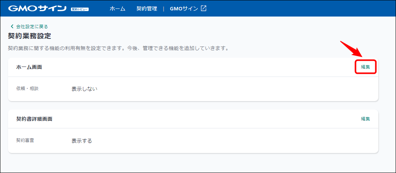Open the ホーム menu item
Viewport: 396px width, 173px height.
pos(118,8)
